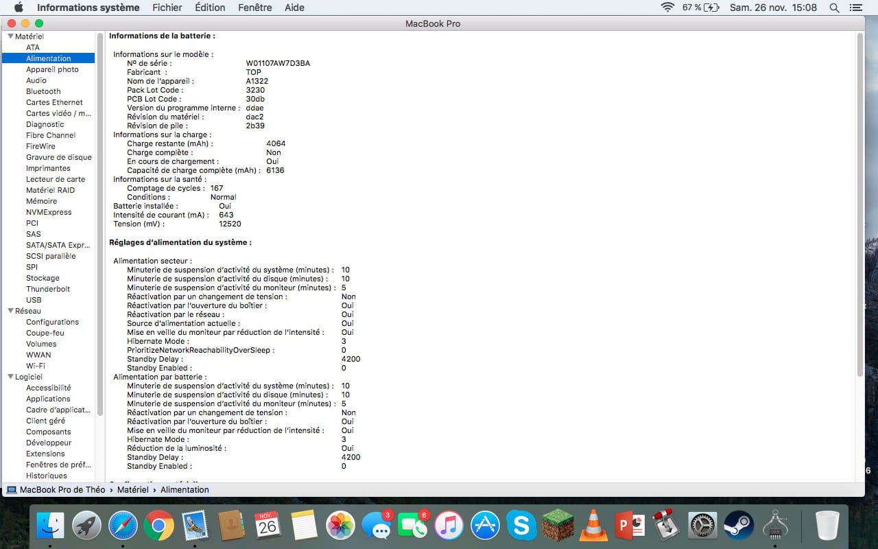Select Cartes Ethernet in sidebar

click(54, 102)
